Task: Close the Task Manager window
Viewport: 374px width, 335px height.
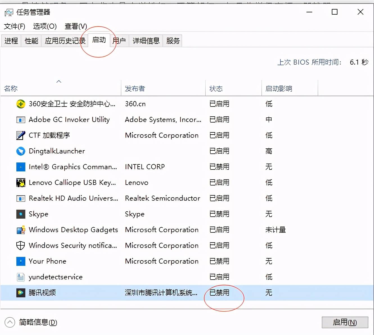Action: point(361,12)
